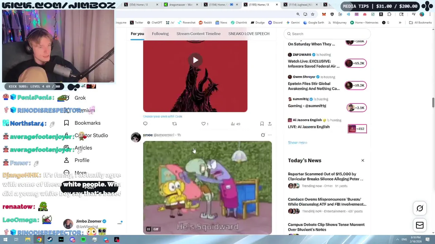Open Drudge bookmark
The height and width of the screenshot is (244, 435).
click(258, 23)
